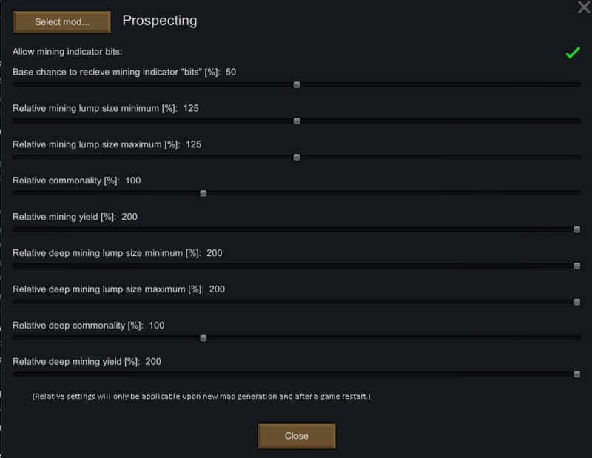Click the relative mining lump size maximum slider handle
Image resolution: width=592 pixels, height=458 pixels.
tap(297, 157)
